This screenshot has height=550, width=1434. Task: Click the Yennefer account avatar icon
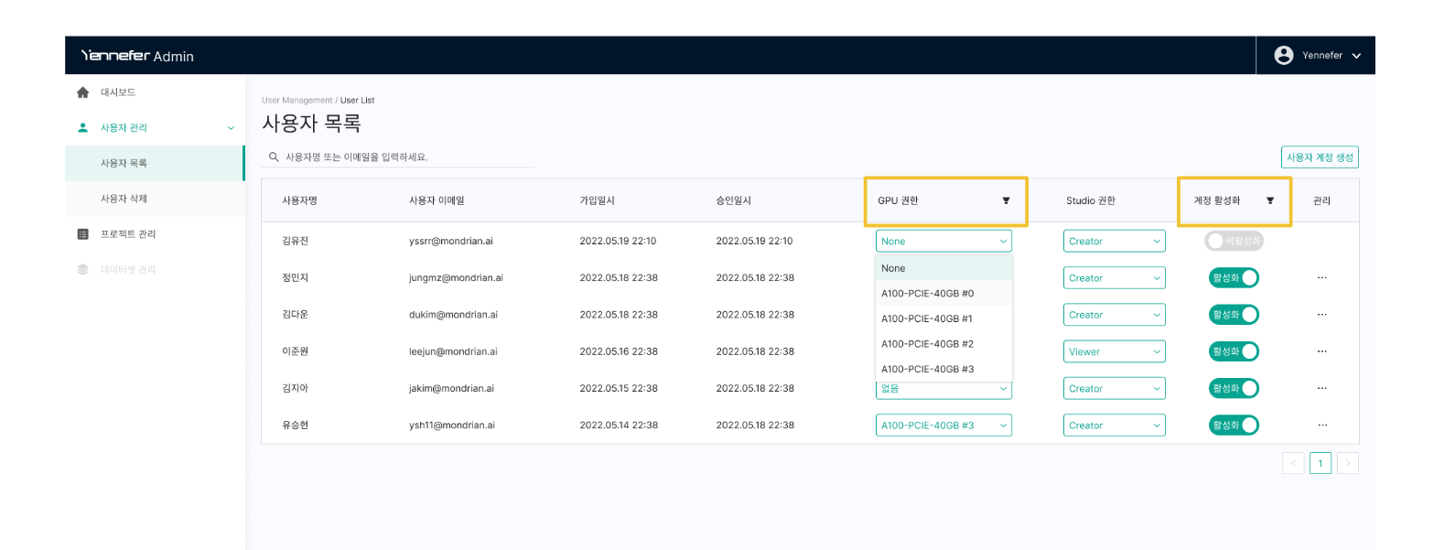[x=1284, y=55]
